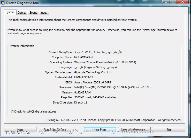
Task: Click the Windows 7 Home Premium 64-bit value
Action: (x=105, y=62)
